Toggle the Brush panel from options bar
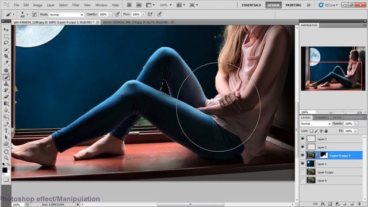This screenshot has width=368, height=207. coord(34,14)
